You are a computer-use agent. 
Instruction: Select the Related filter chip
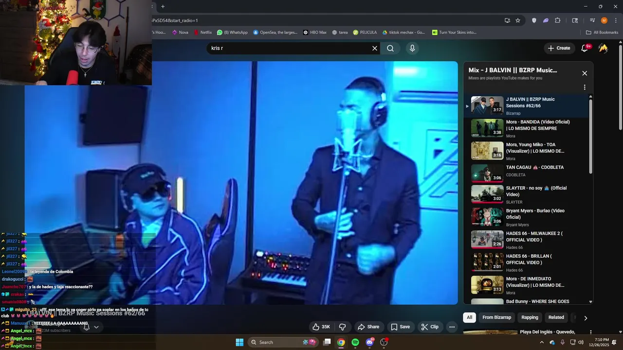pos(556,317)
